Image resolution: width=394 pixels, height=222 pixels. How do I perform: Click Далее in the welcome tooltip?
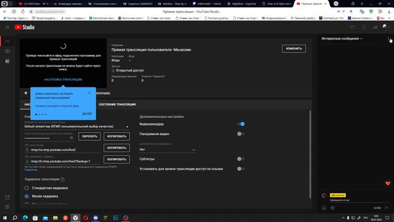(87, 113)
